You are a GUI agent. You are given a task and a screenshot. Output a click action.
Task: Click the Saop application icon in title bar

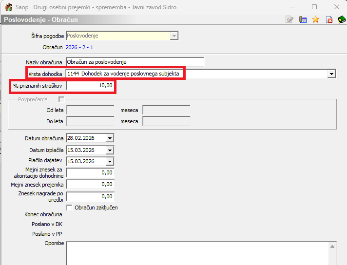(9, 7)
